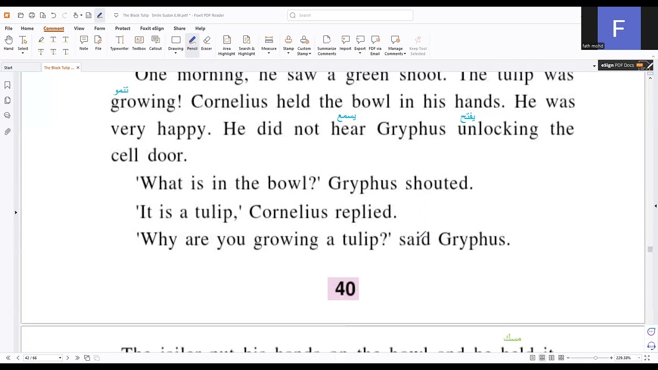Click the vertical scrollbar thumb

tap(650, 249)
